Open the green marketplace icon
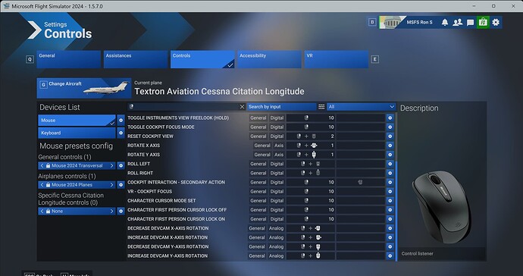523x276 pixels. (483, 22)
